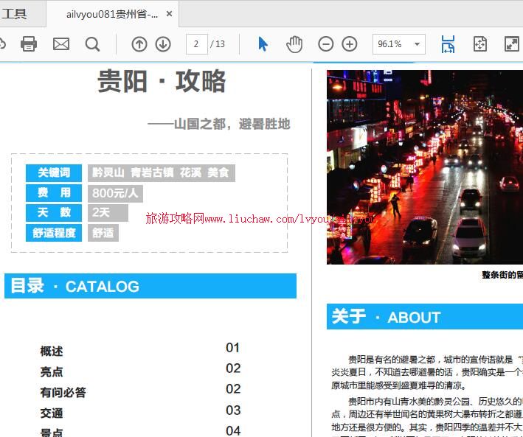Open the search magnifier tool
523x437 pixels.
[92, 44]
